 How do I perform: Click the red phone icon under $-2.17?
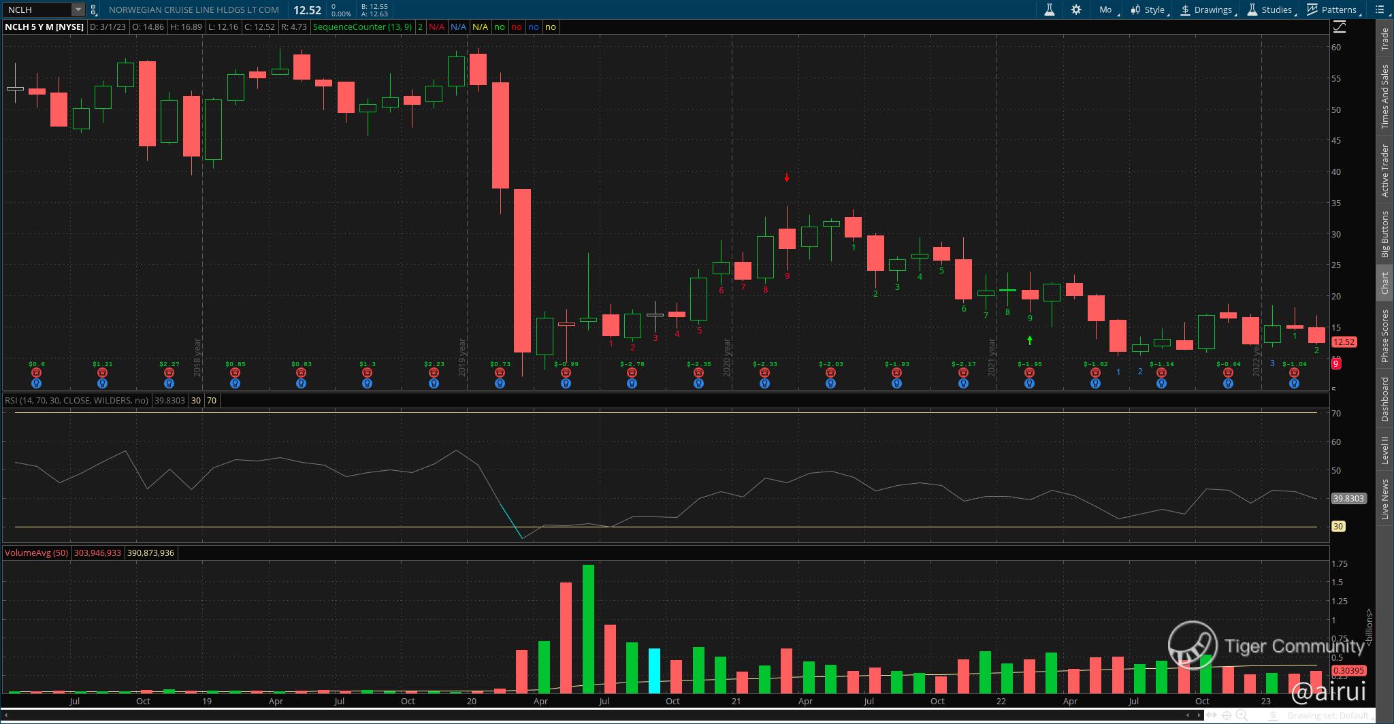point(963,373)
